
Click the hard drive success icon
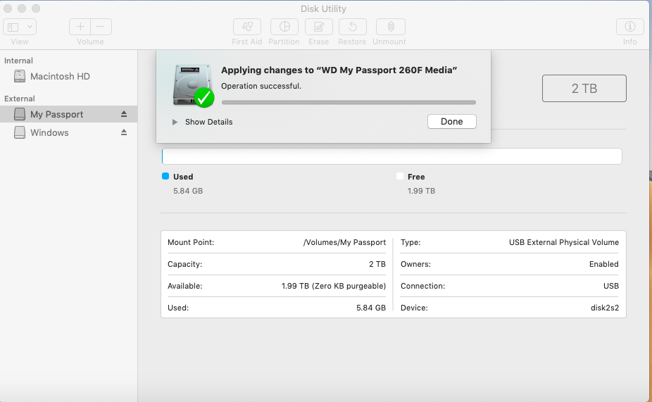pyautogui.click(x=192, y=84)
